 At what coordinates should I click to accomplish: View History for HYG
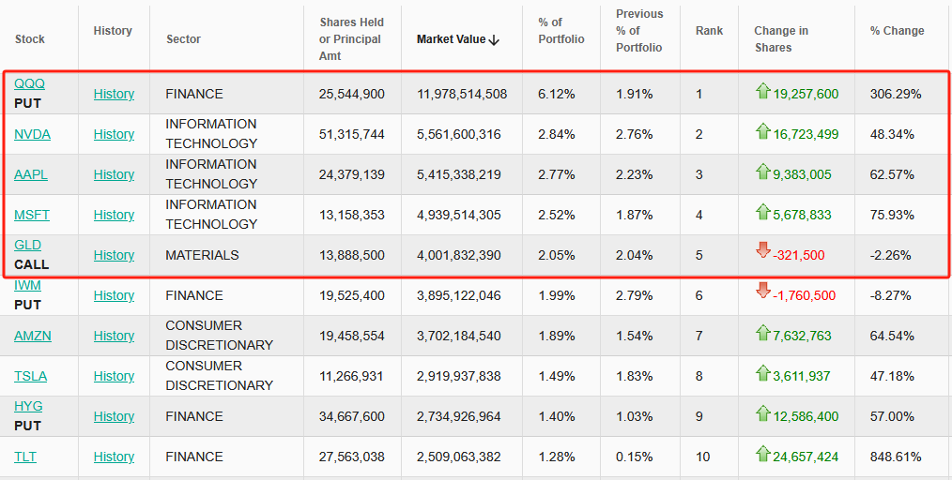(115, 416)
